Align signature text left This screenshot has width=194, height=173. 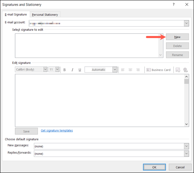click(x=123, y=70)
